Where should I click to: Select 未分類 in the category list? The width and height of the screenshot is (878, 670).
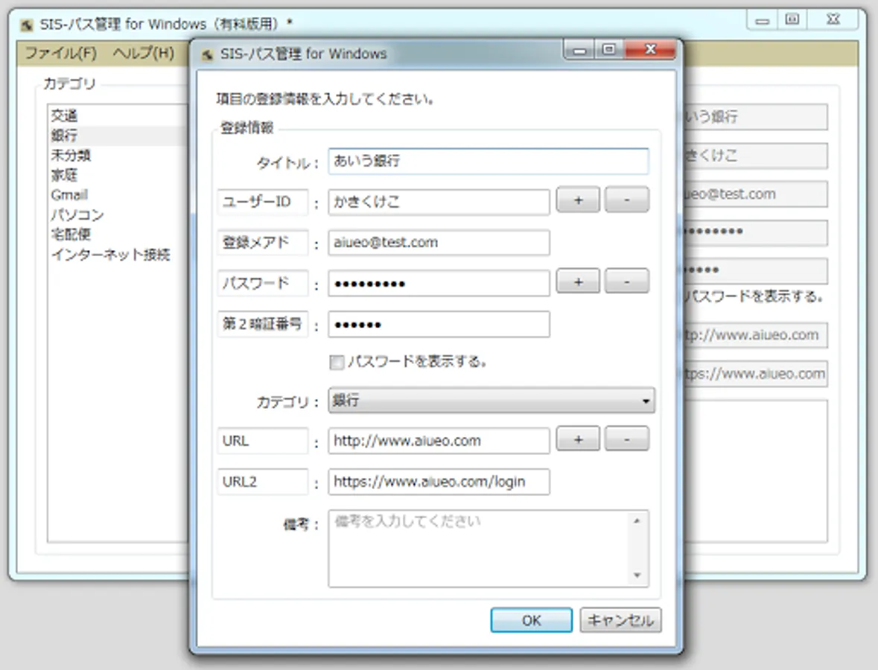point(118,155)
